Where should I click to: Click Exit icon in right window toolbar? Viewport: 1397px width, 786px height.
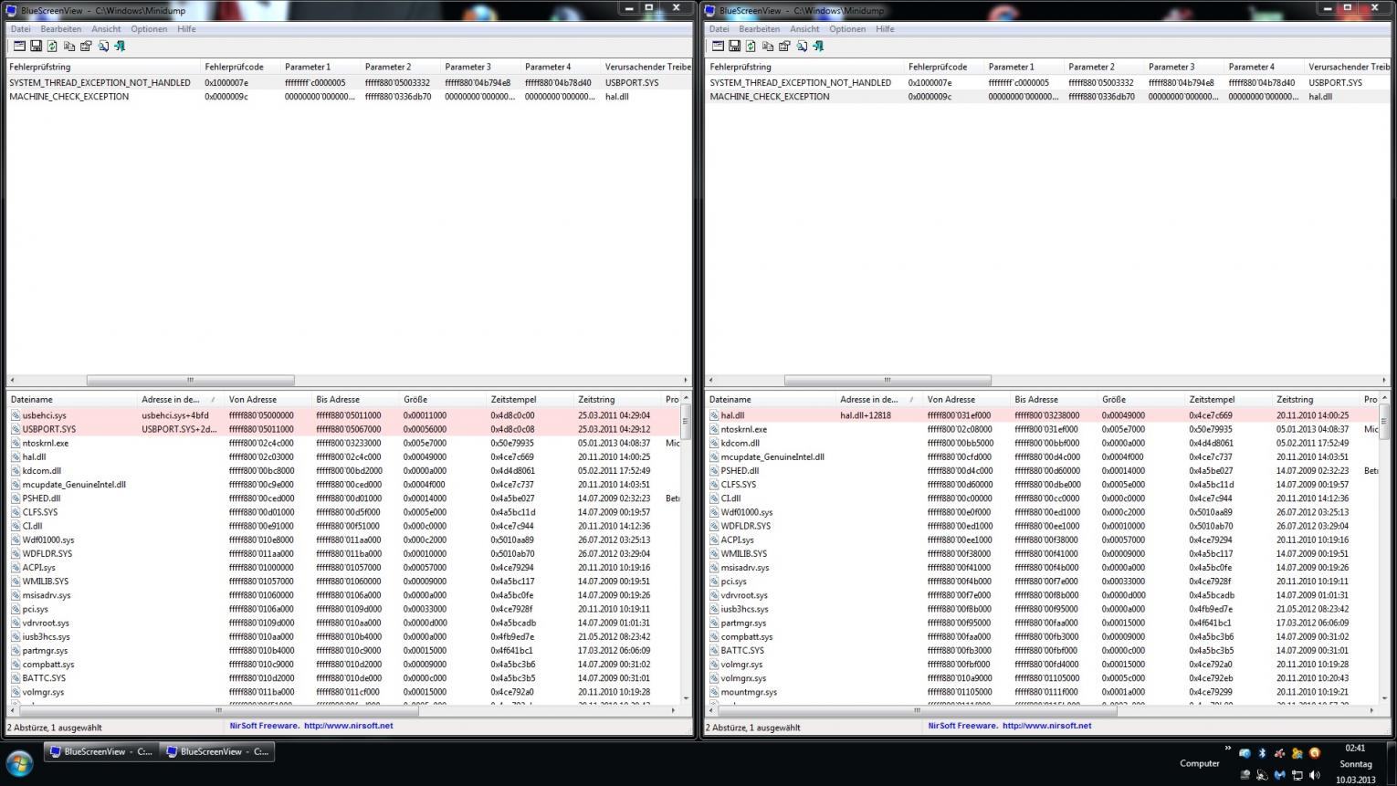(818, 46)
